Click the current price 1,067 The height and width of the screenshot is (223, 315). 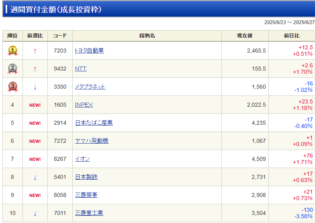tap(259, 141)
